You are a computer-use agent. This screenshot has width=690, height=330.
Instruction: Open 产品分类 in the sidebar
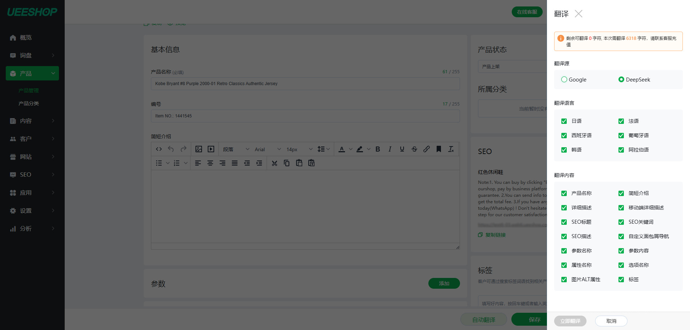point(29,103)
